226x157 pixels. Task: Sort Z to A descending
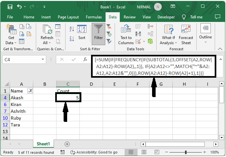click(x=72, y=39)
